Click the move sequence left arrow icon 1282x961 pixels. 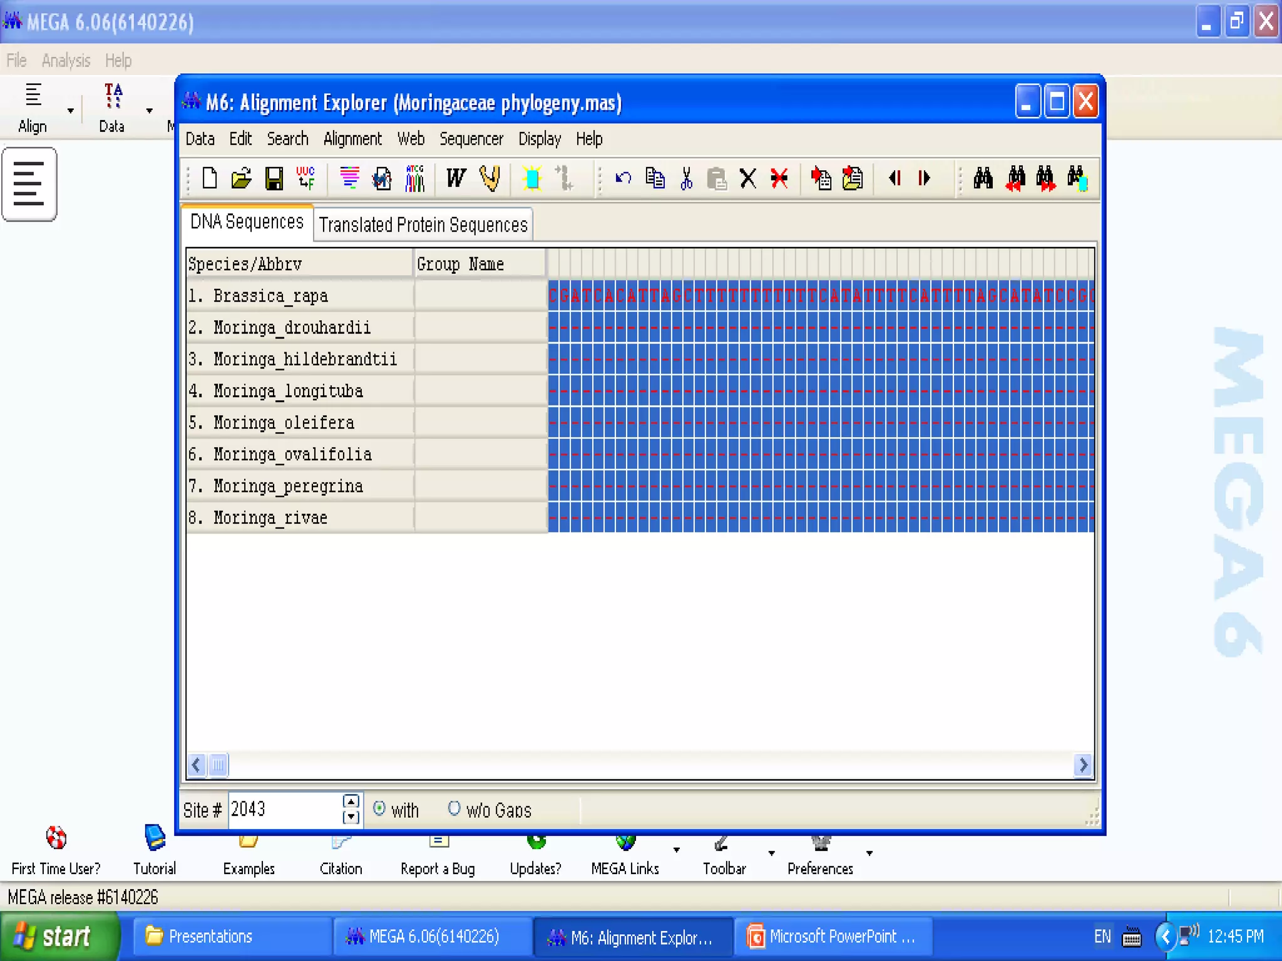pyautogui.click(x=895, y=178)
